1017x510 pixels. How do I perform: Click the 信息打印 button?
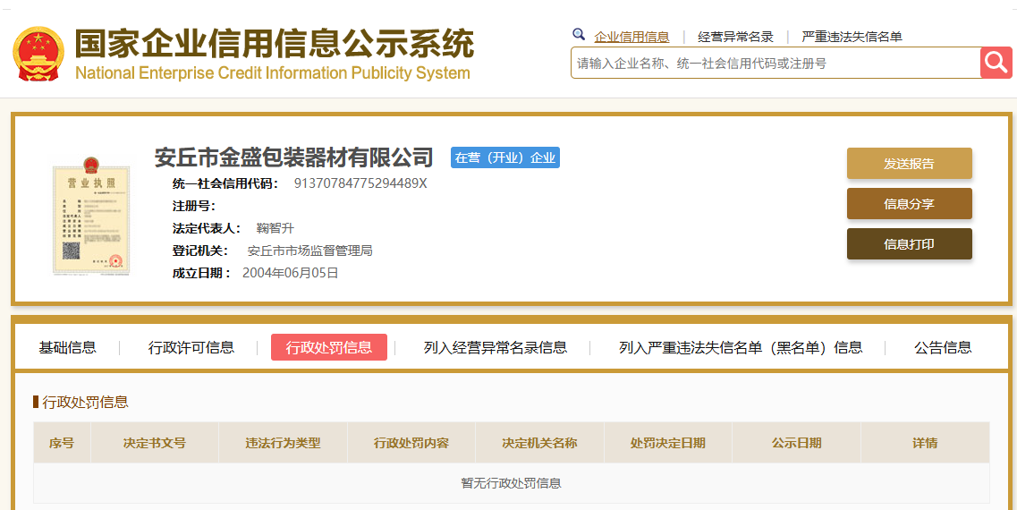(x=910, y=244)
